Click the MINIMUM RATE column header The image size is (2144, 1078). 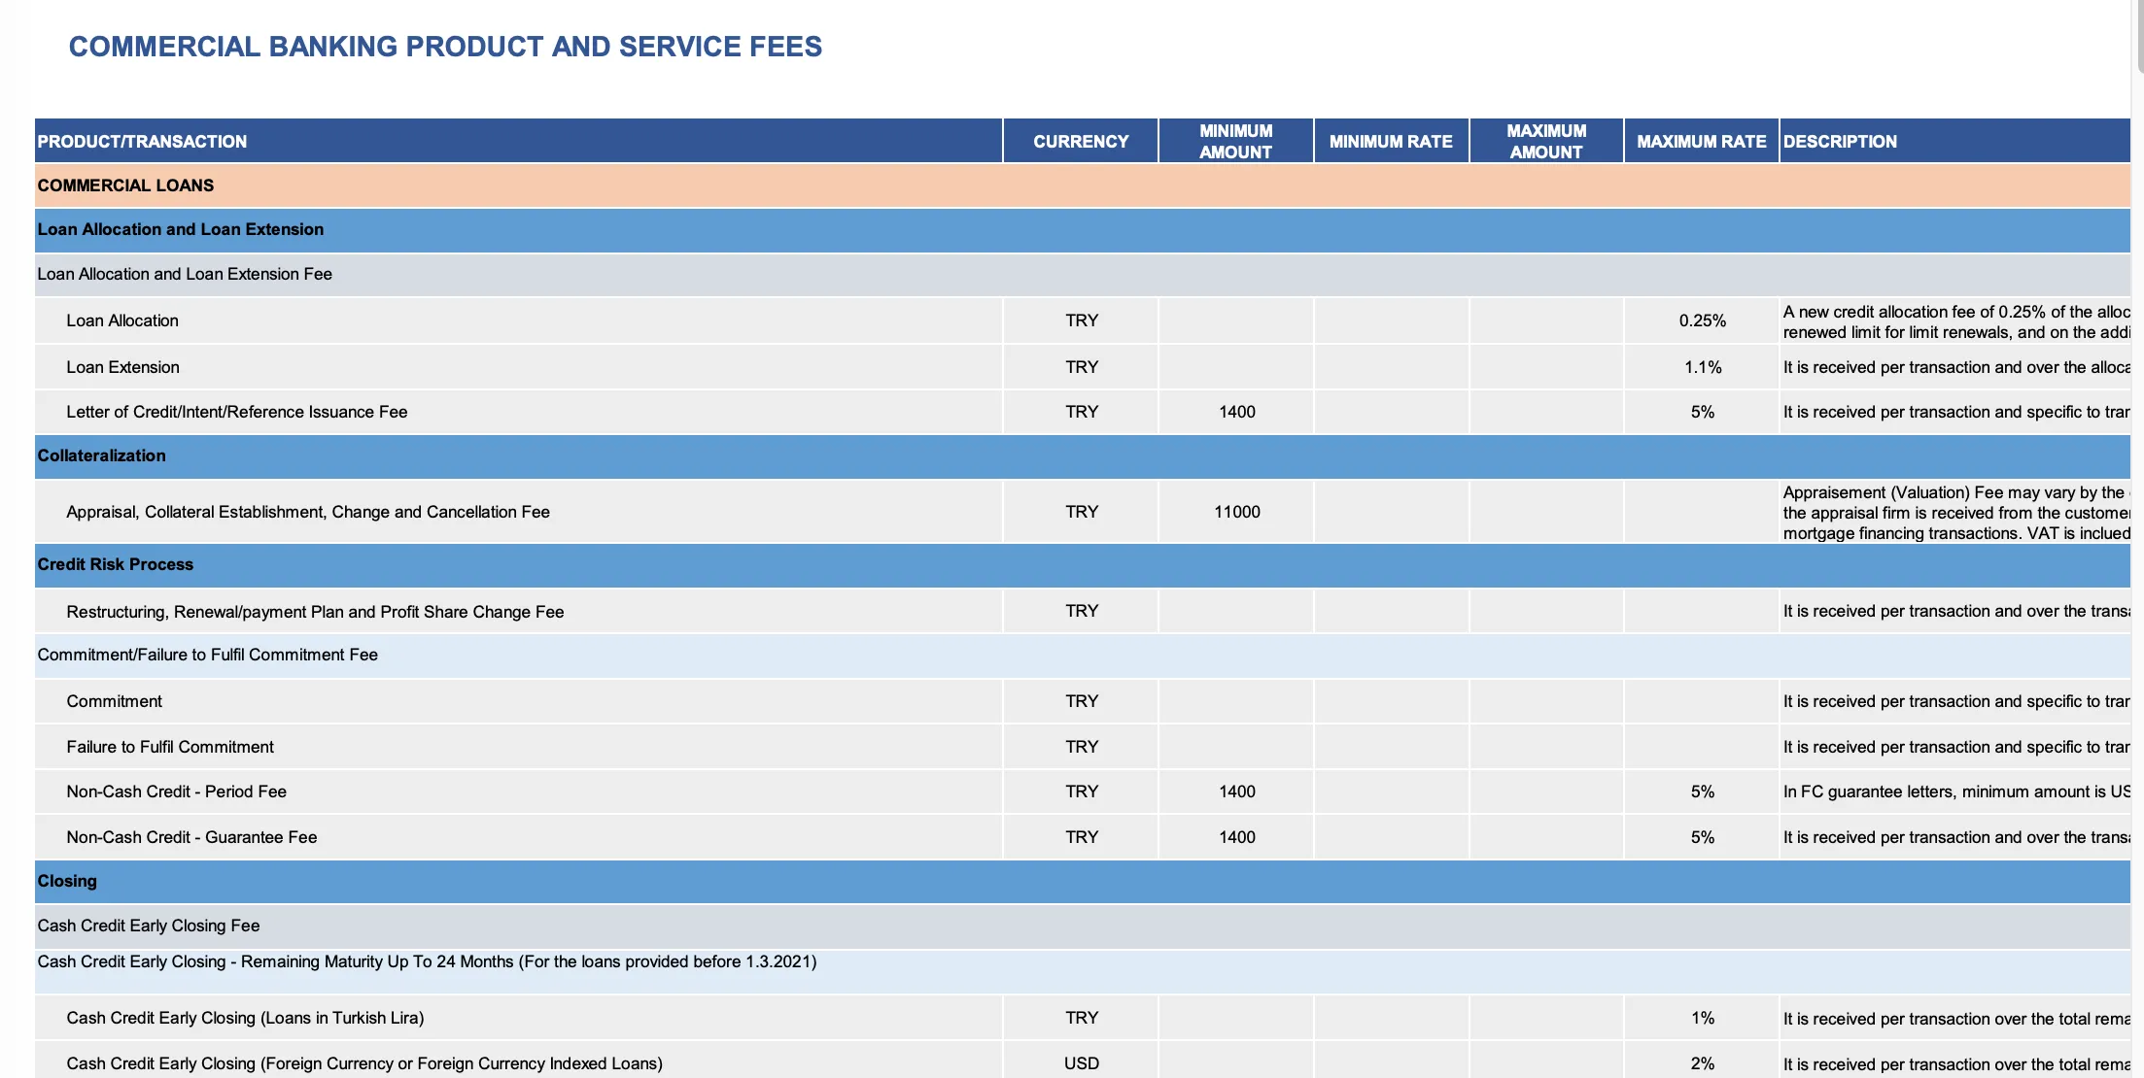(x=1391, y=141)
